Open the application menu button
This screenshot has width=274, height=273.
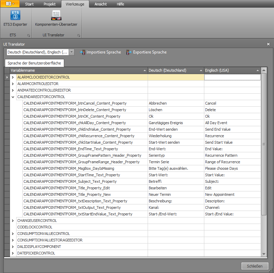[x=10, y=4]
